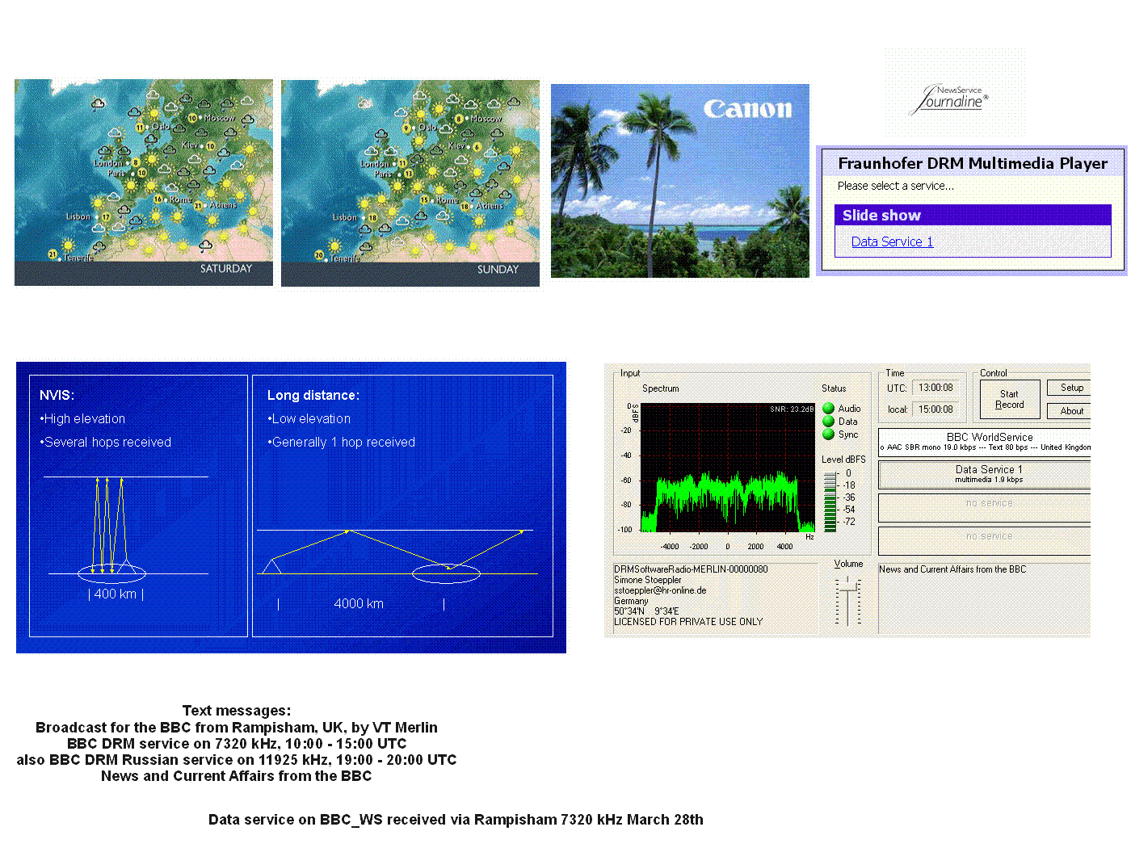The width and height of the screenshot is (1131, 848).
Task: Select Data Service 1 multimedia button in radio
Action: [x=985, y=474]
